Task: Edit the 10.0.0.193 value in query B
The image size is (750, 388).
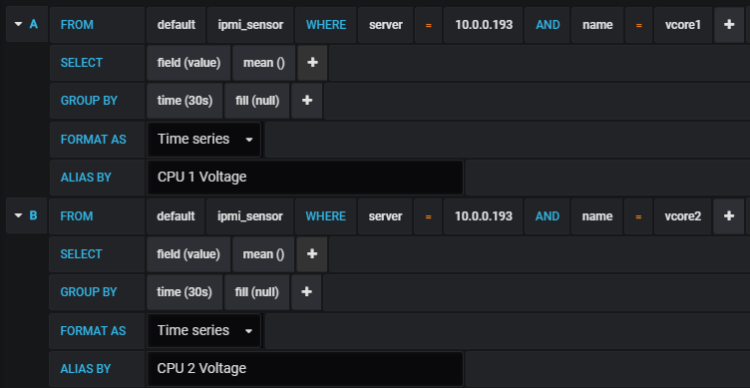Action: click(483, 216)
